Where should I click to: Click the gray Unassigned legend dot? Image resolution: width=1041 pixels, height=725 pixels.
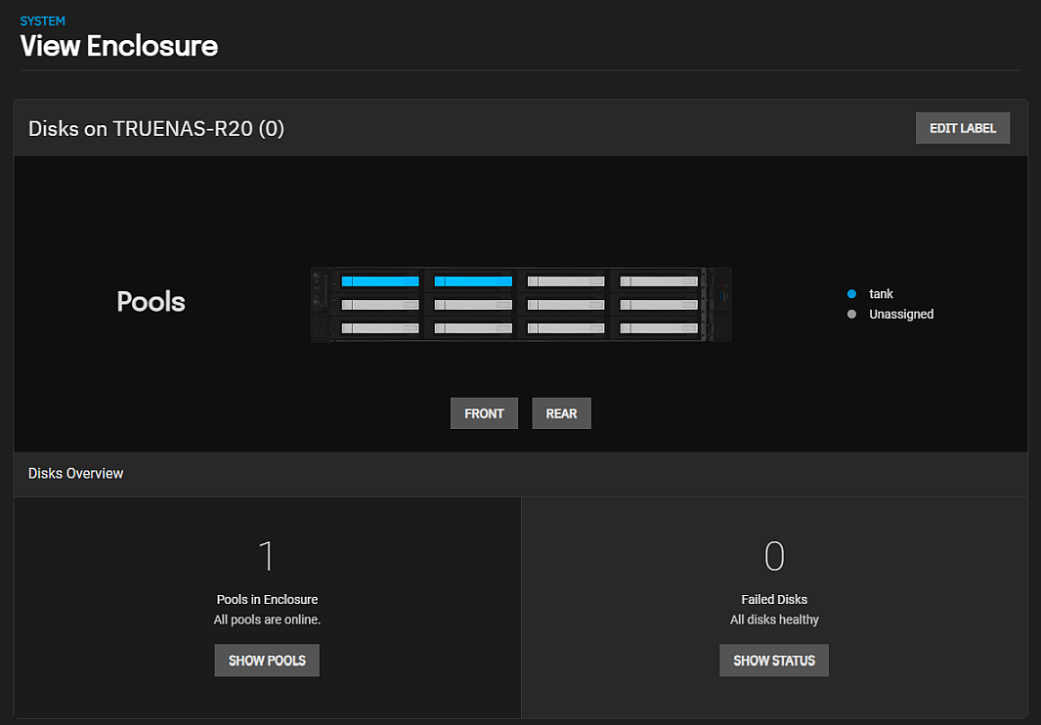click(852, 315)
